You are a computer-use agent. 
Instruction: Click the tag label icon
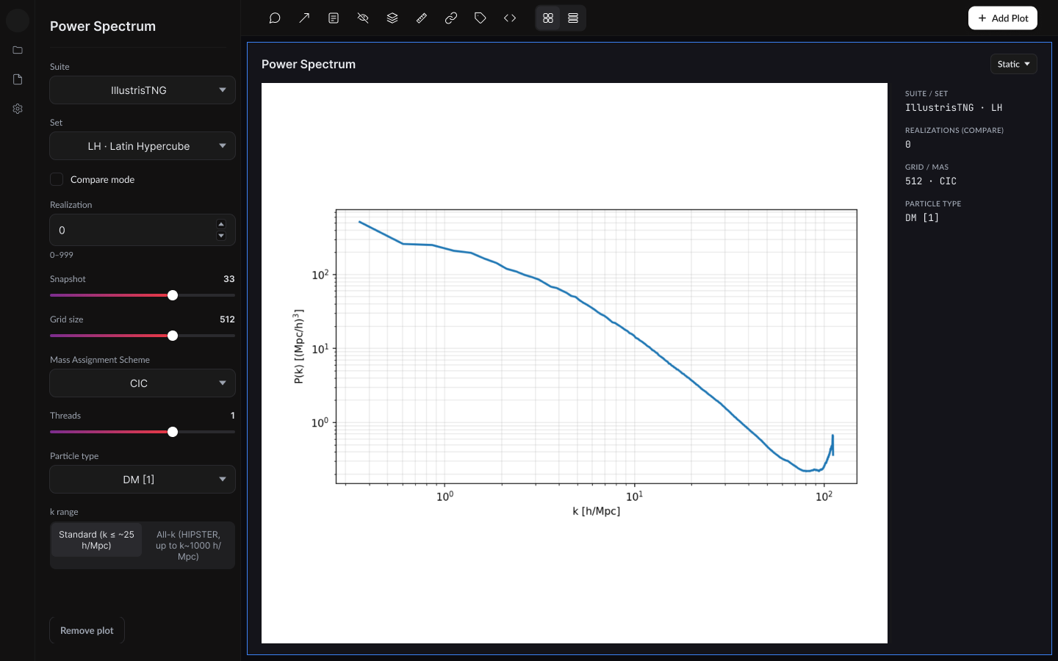point(481,18)
